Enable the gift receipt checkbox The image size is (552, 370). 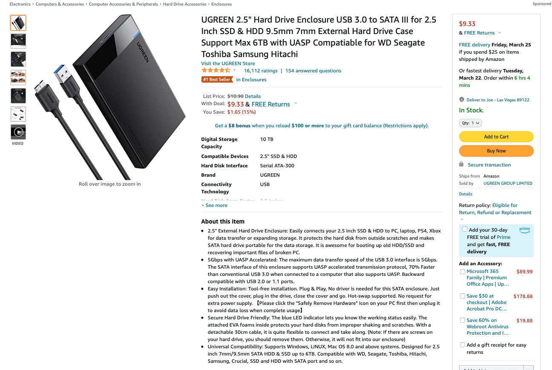(463, 345)
